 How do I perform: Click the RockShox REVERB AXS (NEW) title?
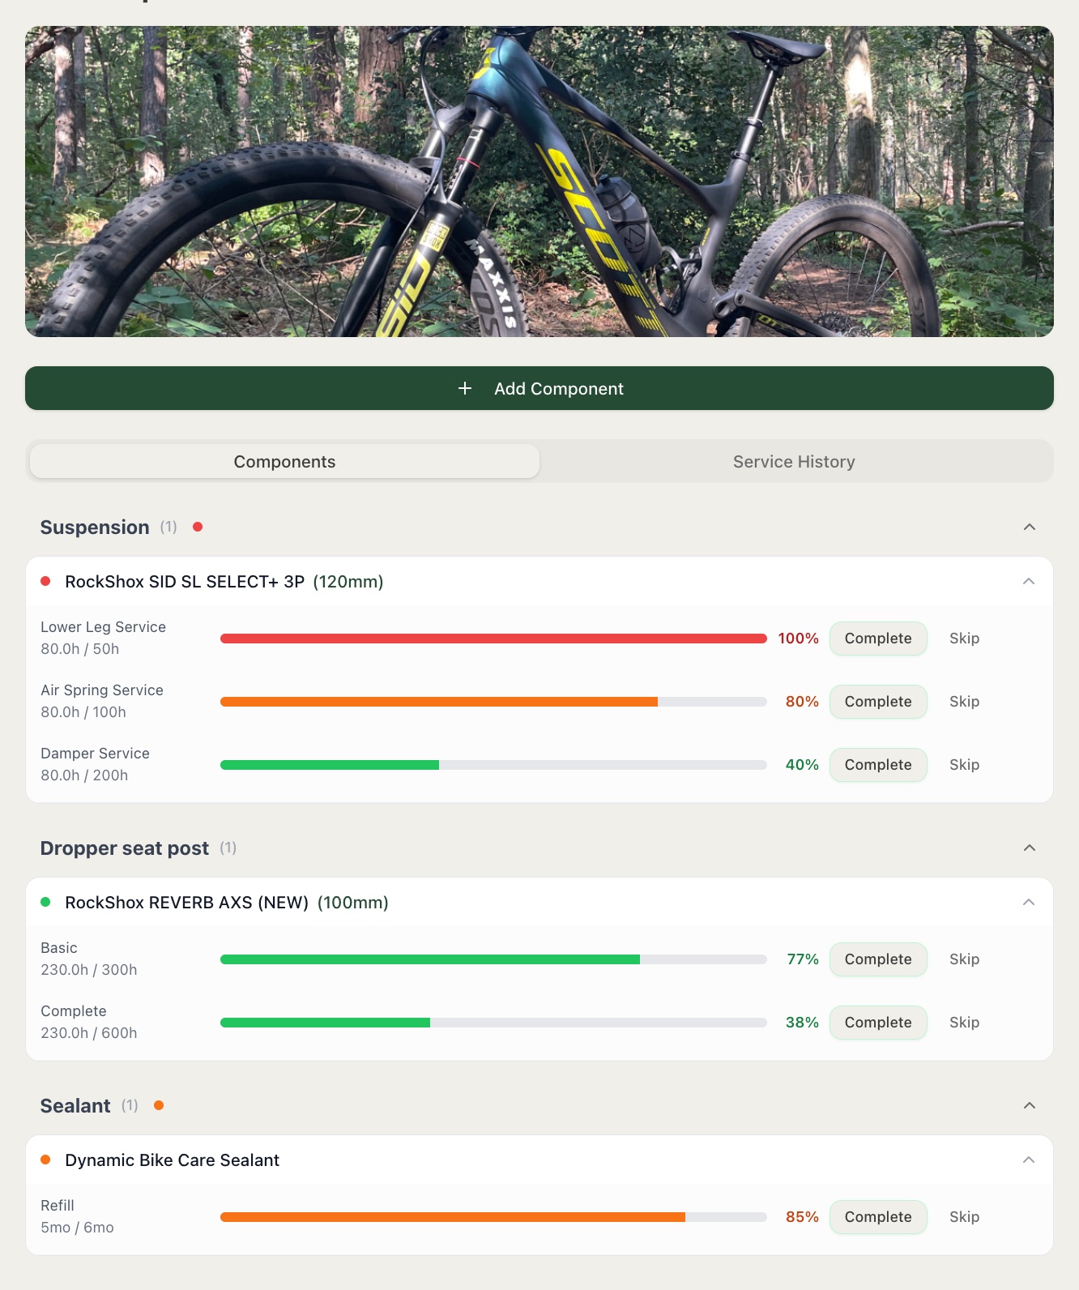tap(186, 902)
